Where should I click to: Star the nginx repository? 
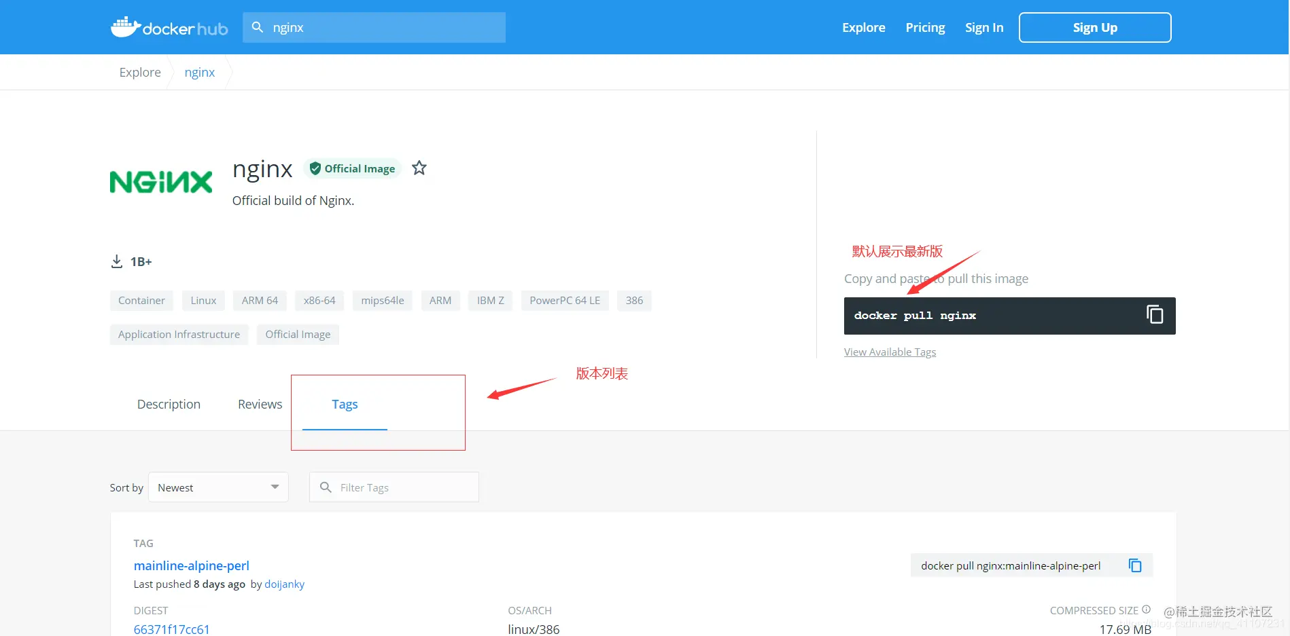pos(419,168)
